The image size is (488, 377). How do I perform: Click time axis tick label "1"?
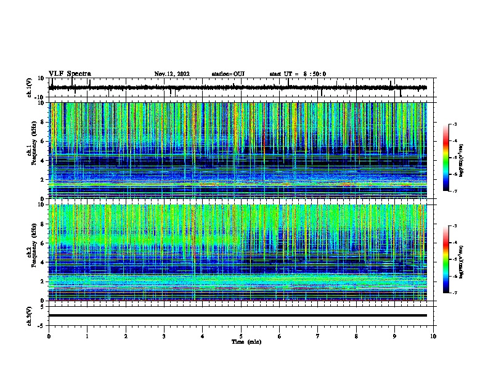[x=87, y=336]
